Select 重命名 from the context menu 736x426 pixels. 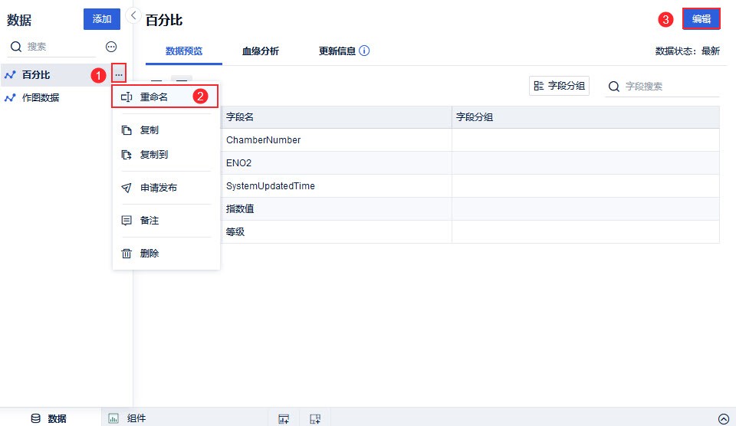153,97
